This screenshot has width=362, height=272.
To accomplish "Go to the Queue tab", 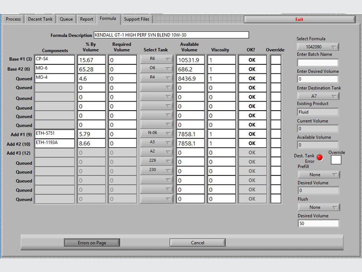I will pyautogui.click(x=66, y=19).
